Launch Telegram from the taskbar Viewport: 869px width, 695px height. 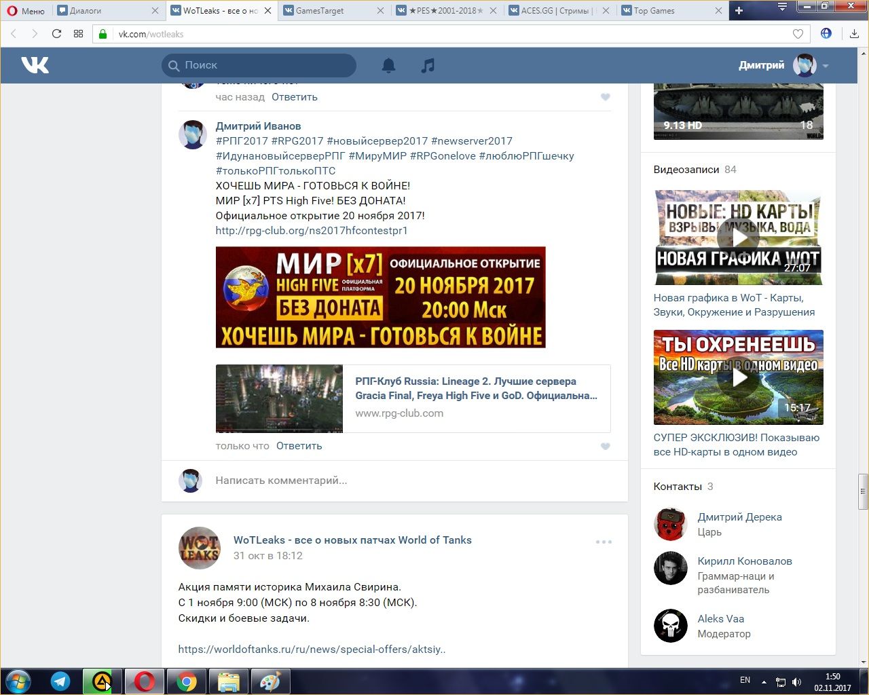point(60,681)
